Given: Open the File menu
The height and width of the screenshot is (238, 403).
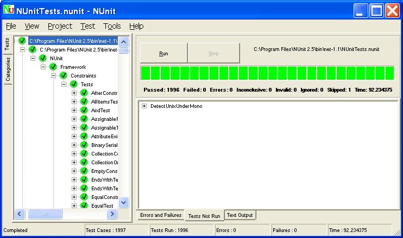Looking at the screenshot, I should click(x=11, y=26).
